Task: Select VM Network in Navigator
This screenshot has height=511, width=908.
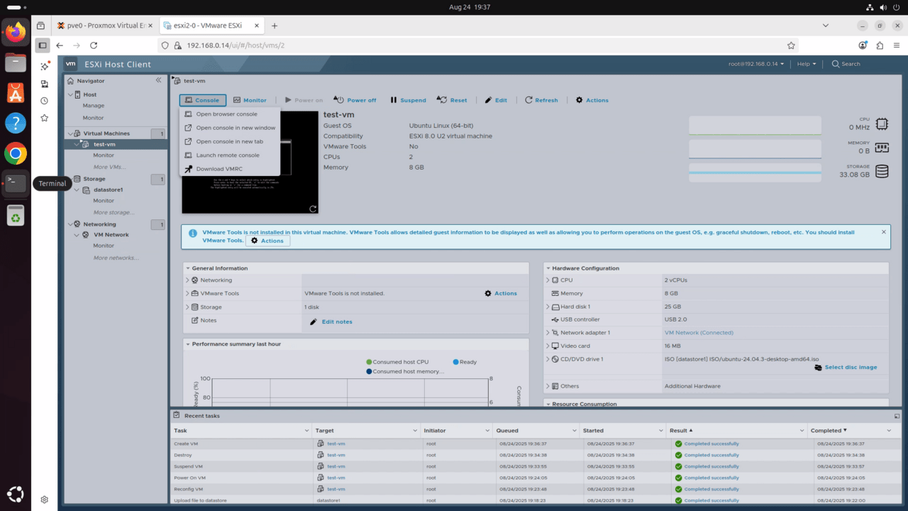Action: (x=111, y=235)
